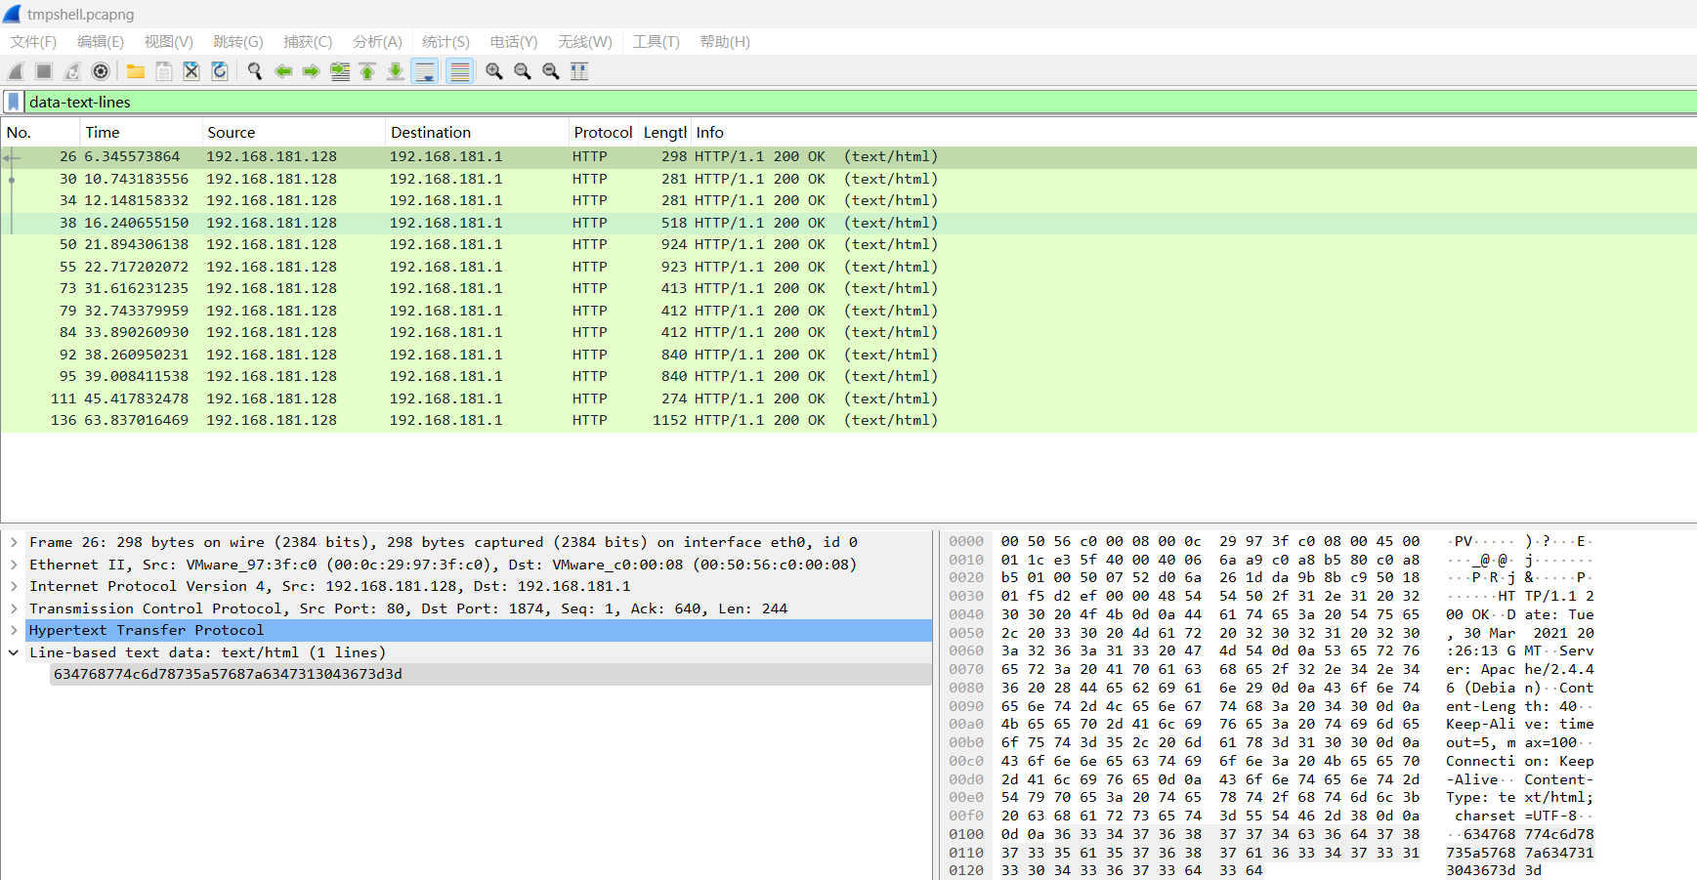
Task: Collapse Line-based text data node
Action: (x=14, y=652)
